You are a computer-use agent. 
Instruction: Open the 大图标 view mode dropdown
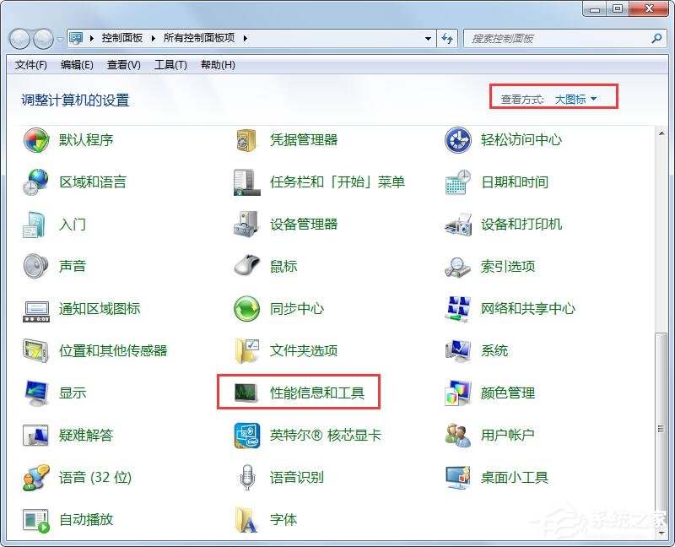573,96
